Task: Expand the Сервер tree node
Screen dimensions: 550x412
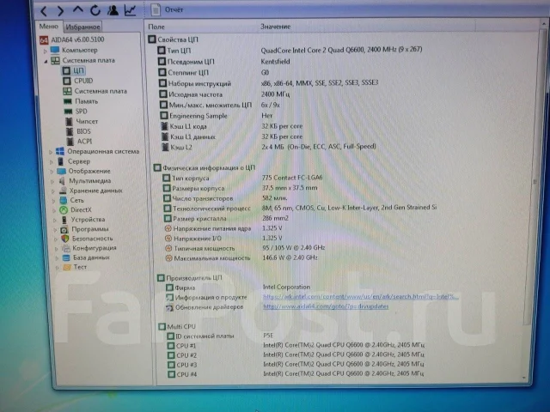Action: [x=52, y=162]
